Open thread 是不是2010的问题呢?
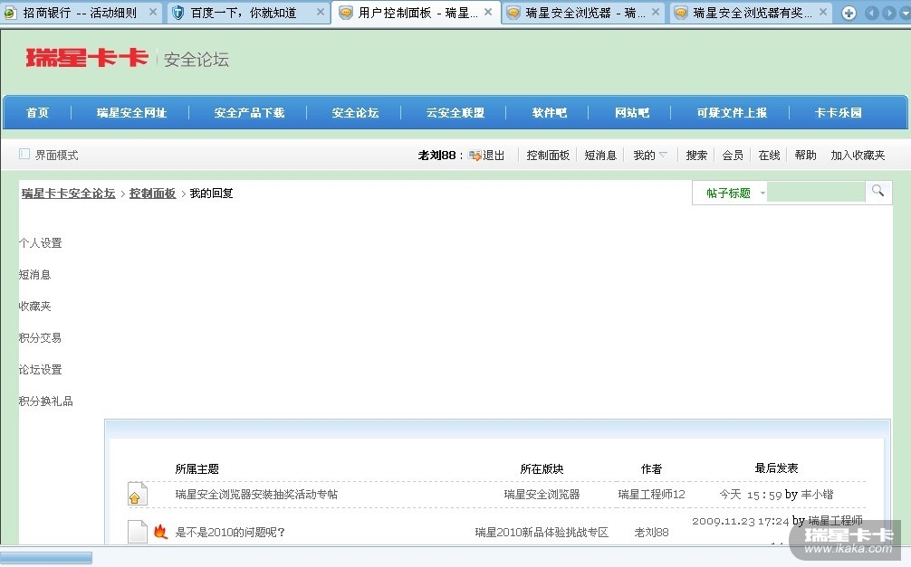Image resolution: width=911 pixels, height=567 pixels. click(230, 532)
